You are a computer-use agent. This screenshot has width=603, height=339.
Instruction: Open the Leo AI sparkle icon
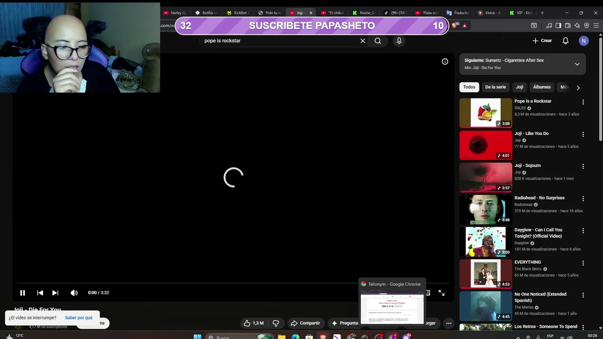click(x=577, y=26)
